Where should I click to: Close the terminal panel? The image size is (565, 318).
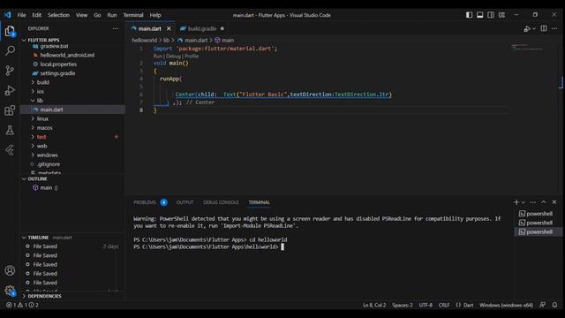554,202
